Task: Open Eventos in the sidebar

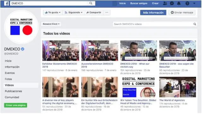Action: (x=10, y=73)
